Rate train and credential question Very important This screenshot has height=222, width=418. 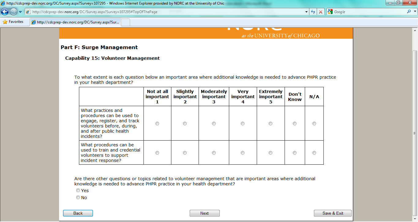point(243,153)
